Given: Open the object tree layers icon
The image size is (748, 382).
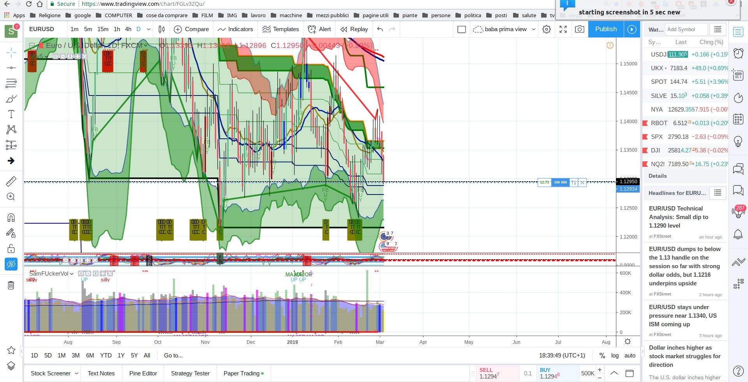Looking at the screenshot, I should coord(11,366).
